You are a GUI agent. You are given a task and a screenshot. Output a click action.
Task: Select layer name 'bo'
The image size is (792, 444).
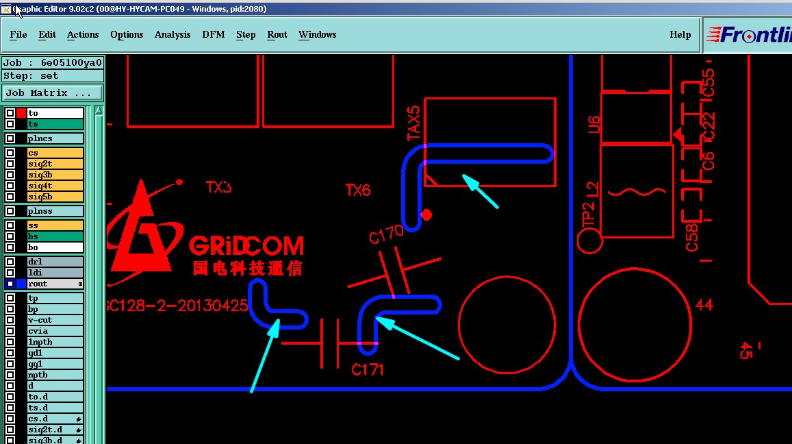tap(55, 247)
